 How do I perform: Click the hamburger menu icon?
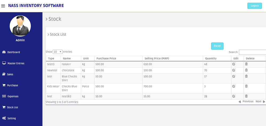click(x=3, y=6)
